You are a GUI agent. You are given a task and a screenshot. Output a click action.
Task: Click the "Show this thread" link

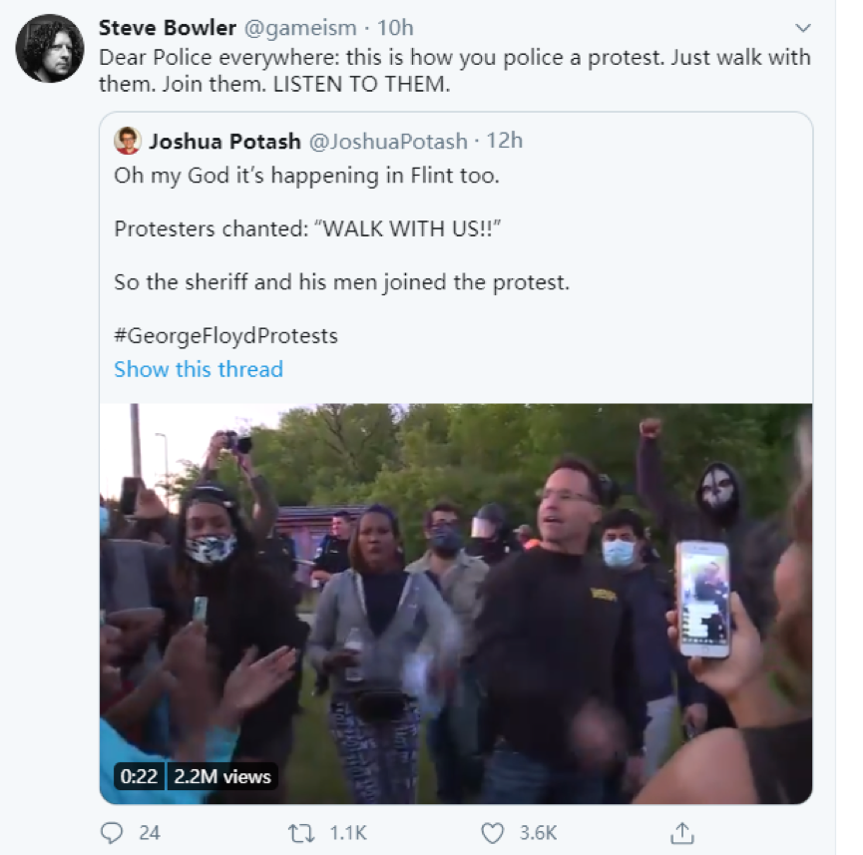199,369
